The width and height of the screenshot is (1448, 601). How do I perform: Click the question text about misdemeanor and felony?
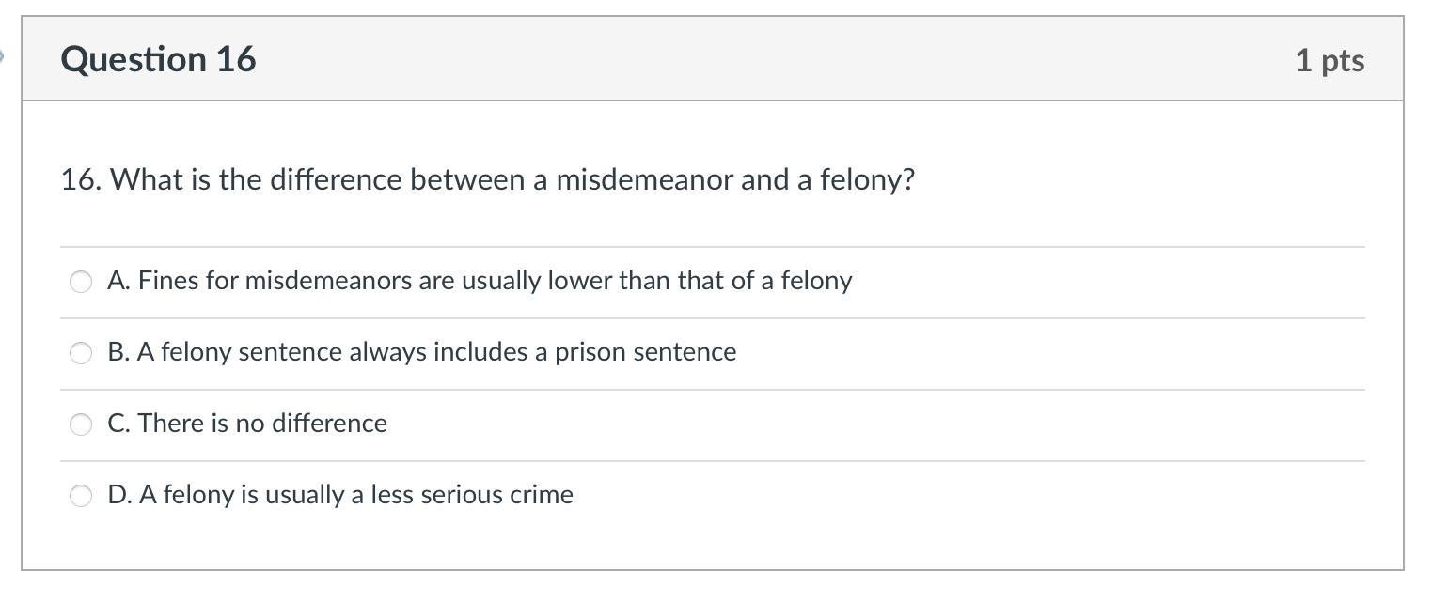(487, 179)
